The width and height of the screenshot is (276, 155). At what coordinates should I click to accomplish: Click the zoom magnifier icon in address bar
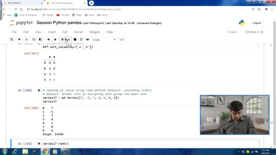[x=253, y=9]
